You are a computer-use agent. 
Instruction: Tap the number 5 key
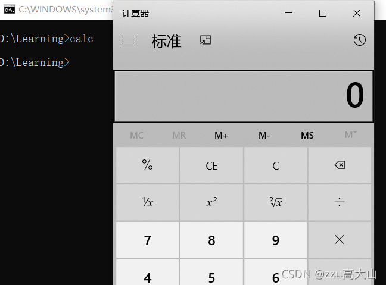211,273
